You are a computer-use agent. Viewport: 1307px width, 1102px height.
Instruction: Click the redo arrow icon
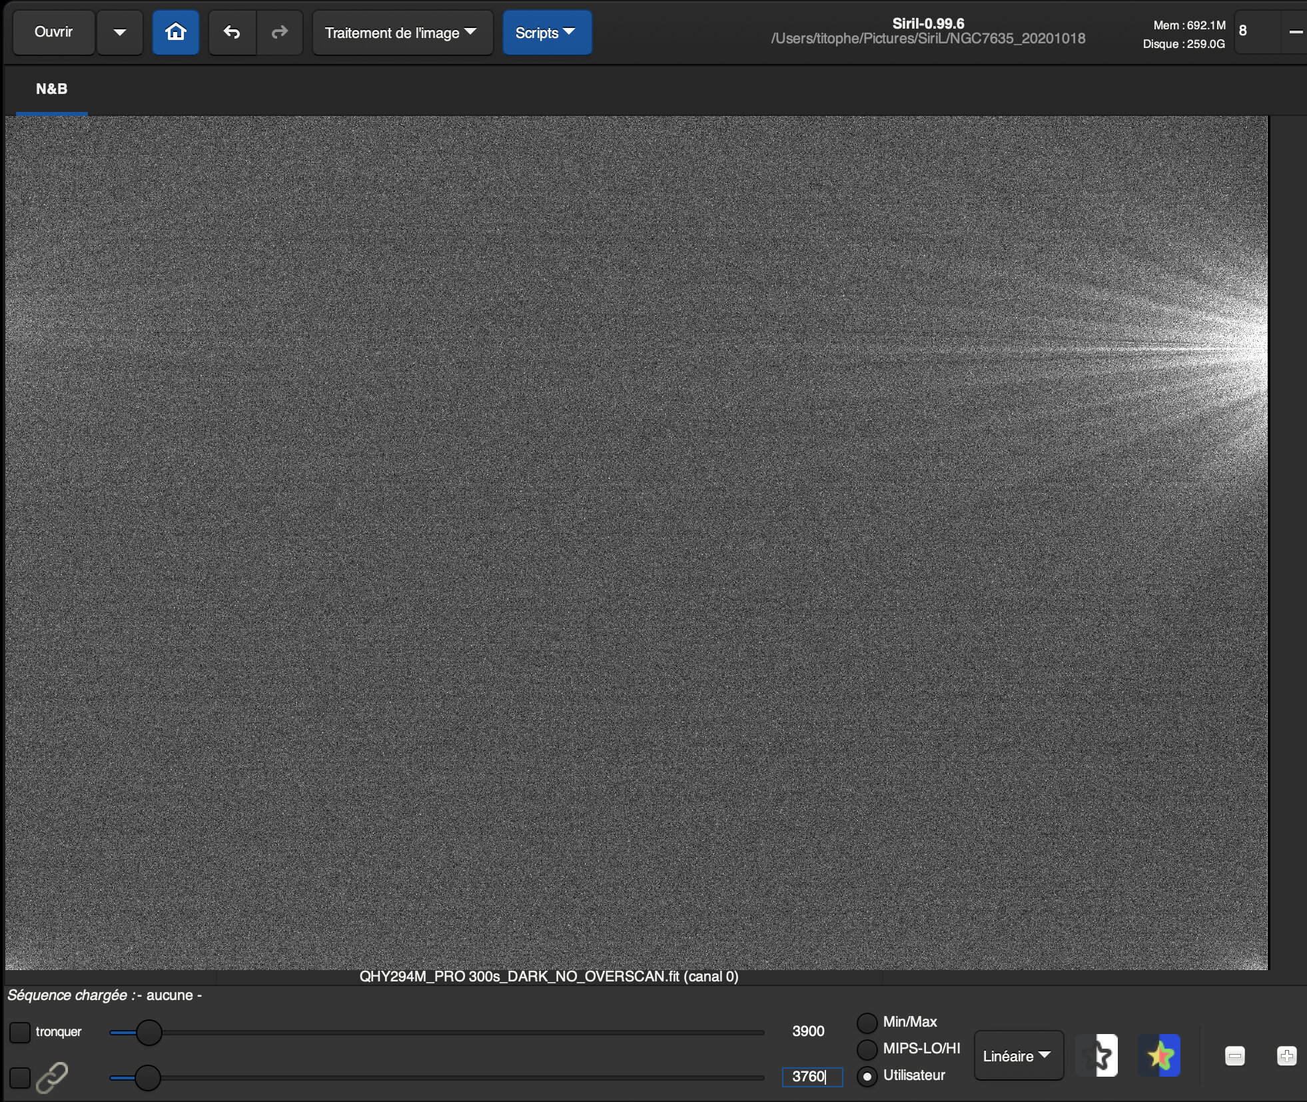pos(280,32)
